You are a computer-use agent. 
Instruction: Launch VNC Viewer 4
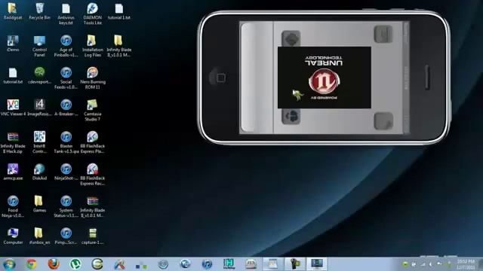click(x=13, y=108)
